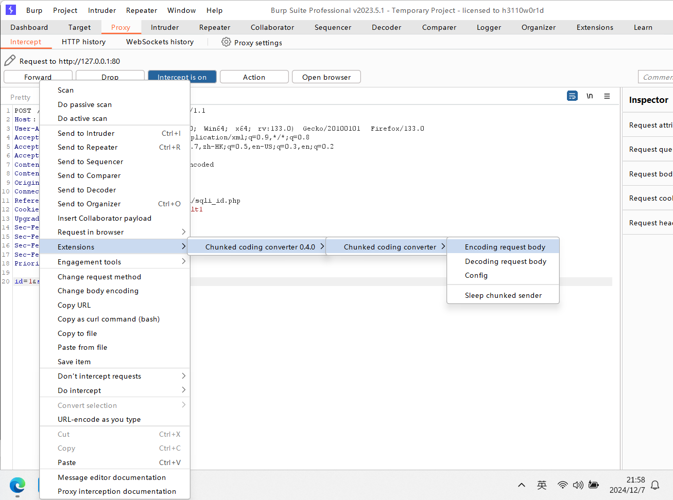Open the Project menu

[x=65, y=10]
